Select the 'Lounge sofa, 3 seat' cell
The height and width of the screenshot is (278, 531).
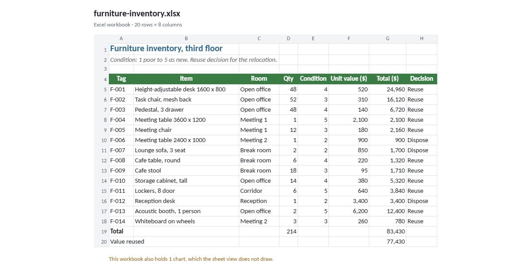[x=186, y=150]
